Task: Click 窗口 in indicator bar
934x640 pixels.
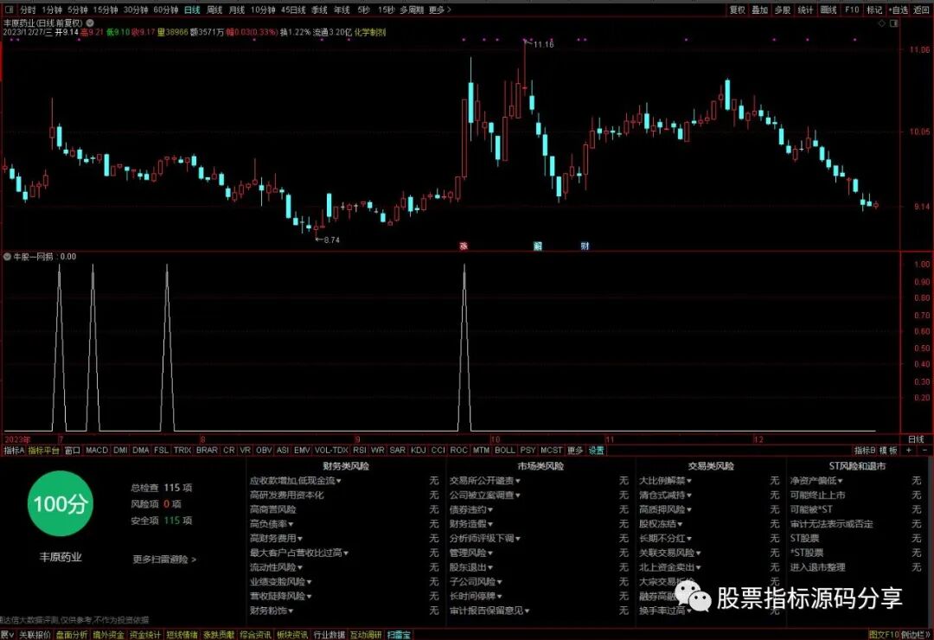Action: (72, 451)
